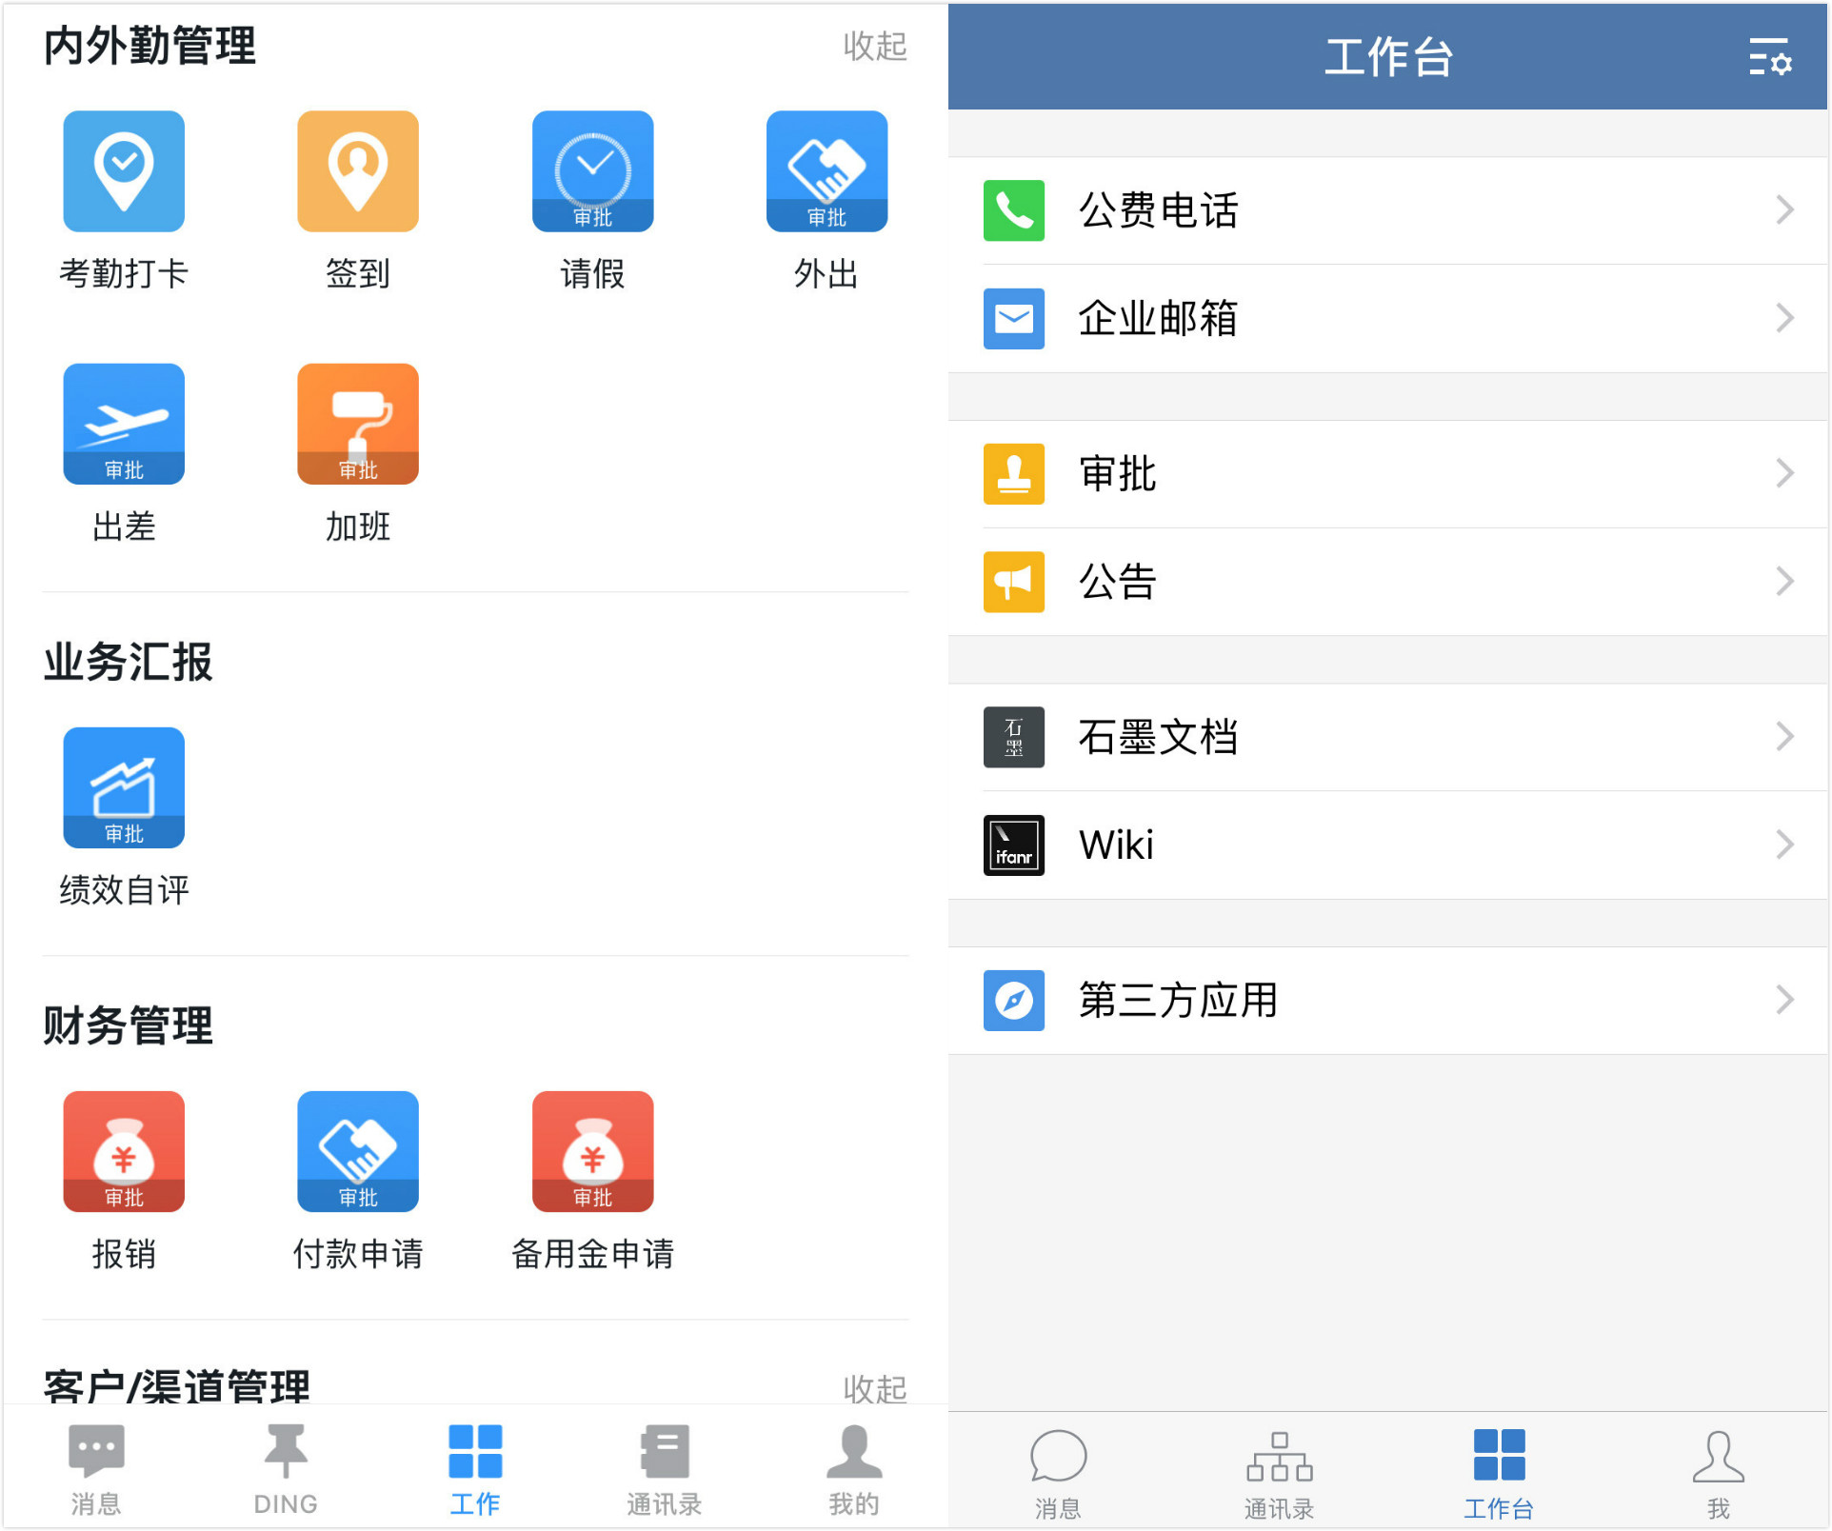
Task: Tap the orange 签到 check-in icon
Action: pyautogui.click(x=358, y=171)
